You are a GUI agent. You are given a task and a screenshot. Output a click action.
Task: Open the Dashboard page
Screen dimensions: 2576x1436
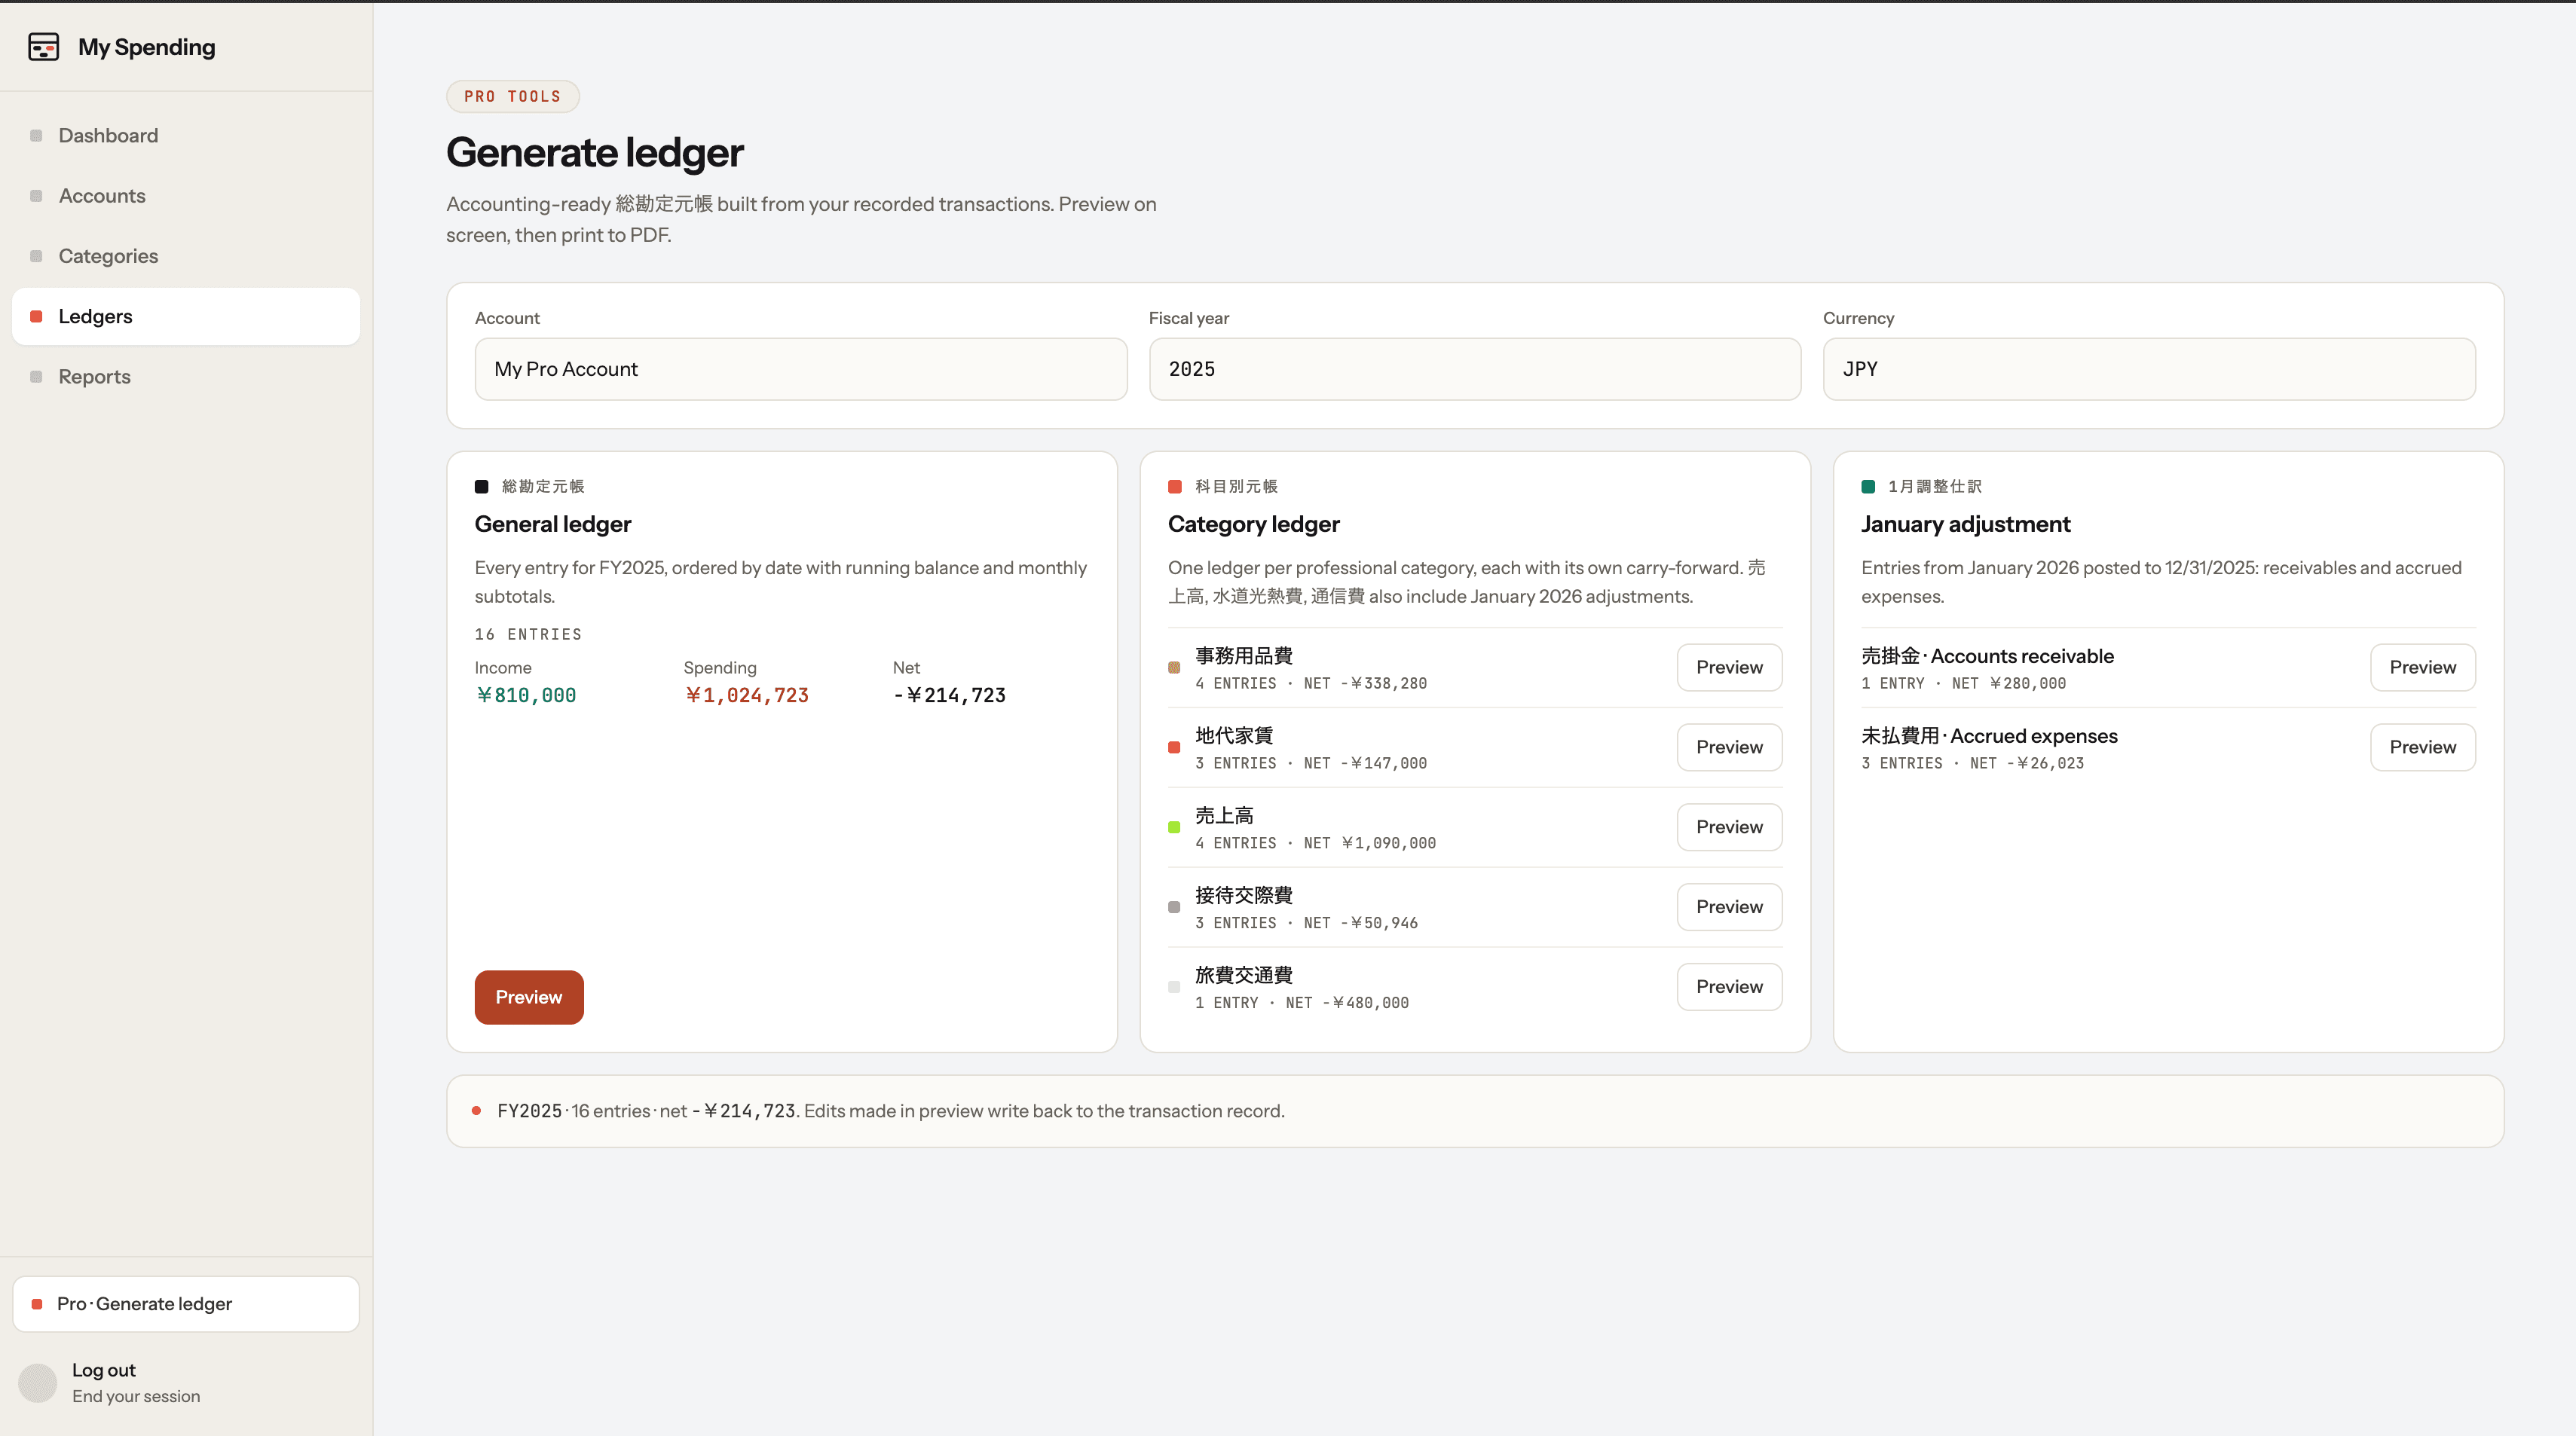click(186, 136)
